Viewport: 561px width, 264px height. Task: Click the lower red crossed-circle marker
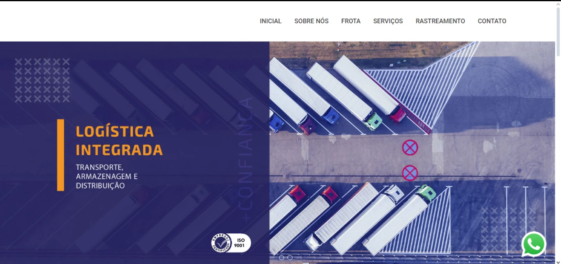(410, 173)
